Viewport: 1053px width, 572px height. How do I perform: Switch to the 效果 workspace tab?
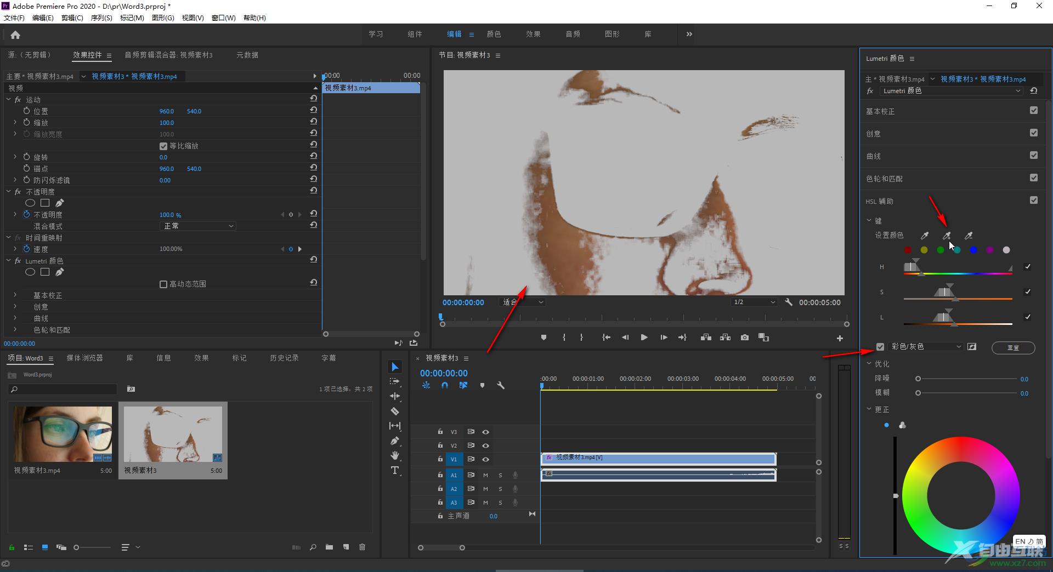(533, 34)
